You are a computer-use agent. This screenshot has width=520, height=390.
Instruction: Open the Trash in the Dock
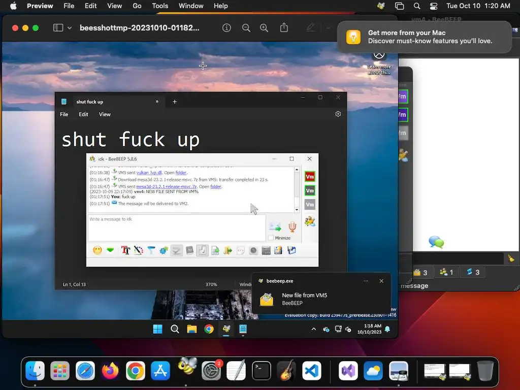click(x=485, y=370)
